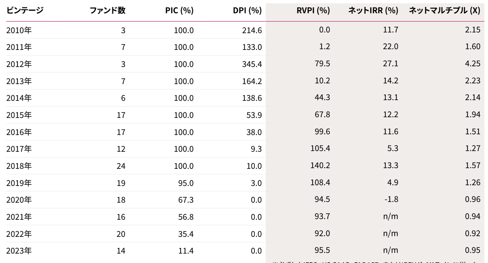The width and height of the screenshot is (488, 263).
Task: Select the RVPI value 140.2 cell
Action: [320, 166]
